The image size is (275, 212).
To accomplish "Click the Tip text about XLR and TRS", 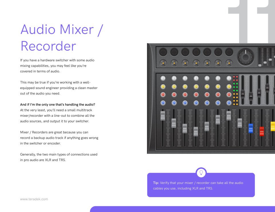I will [x=198, y=185].
